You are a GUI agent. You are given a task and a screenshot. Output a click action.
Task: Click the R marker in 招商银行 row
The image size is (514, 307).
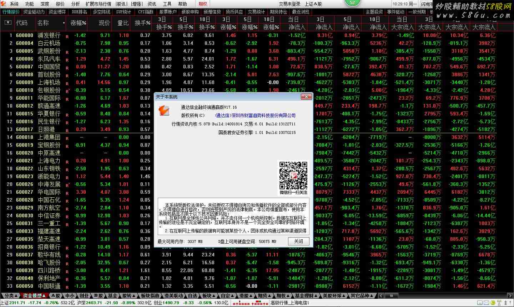pos(67,248)
